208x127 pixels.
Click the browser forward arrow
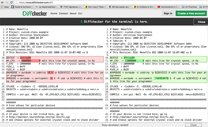pyautogui.click(x=7, y=2)
